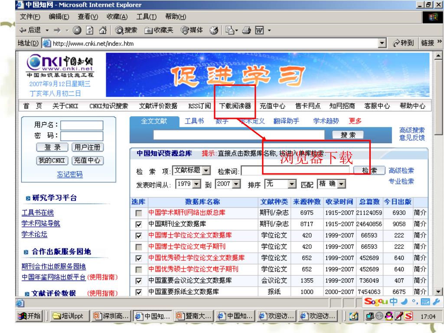
Task: Open the 媒体 media toolbar button
Action: 192,30
